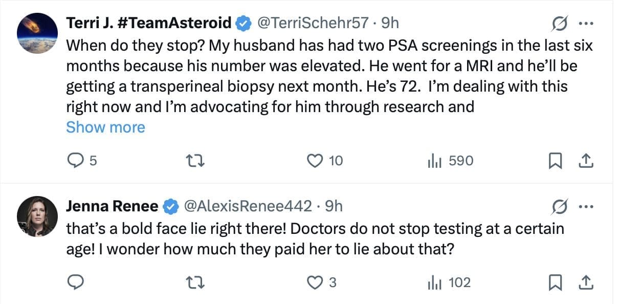Viewport: 619px width, 304px height.
Task: Visit the @TerriSchehr57 handle link
Action: (x=313, y=23)
